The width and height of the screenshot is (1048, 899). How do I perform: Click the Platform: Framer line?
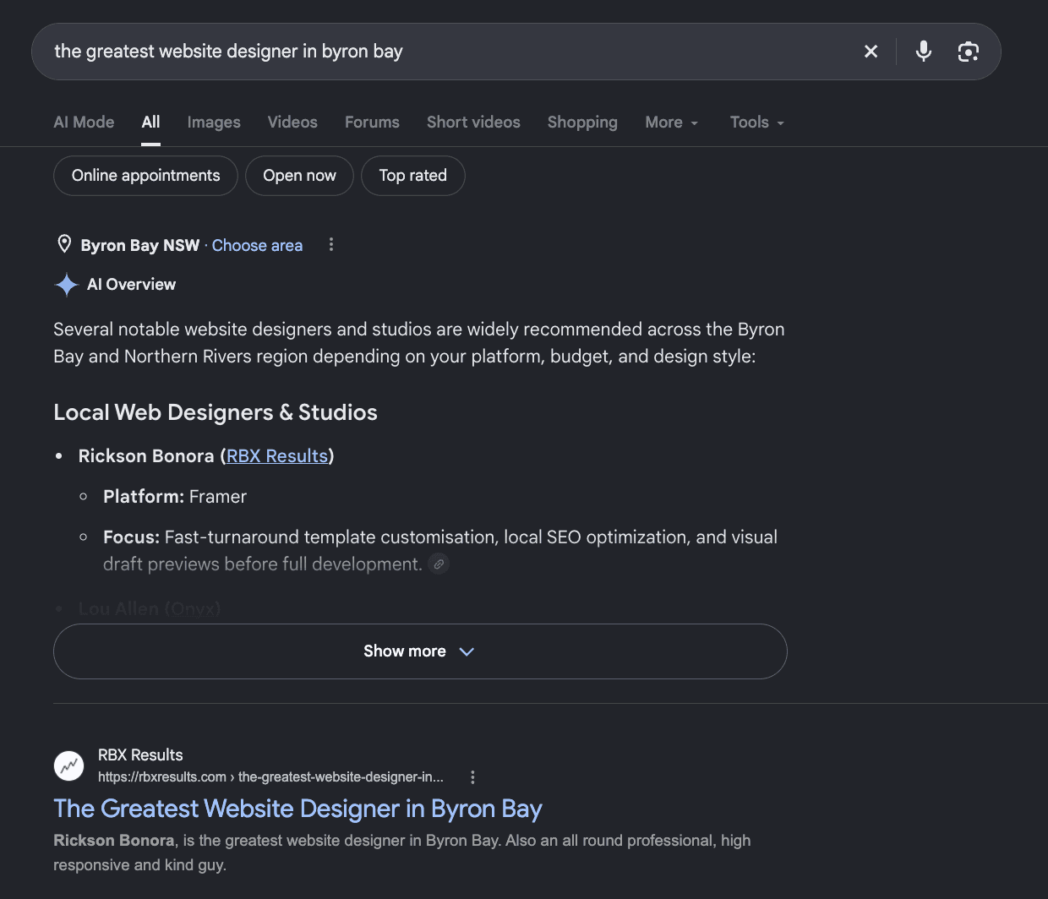(175, 497)
